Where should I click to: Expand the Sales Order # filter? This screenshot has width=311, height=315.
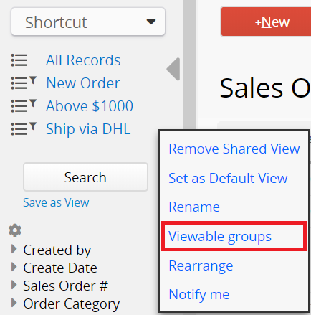pos(14,285)
